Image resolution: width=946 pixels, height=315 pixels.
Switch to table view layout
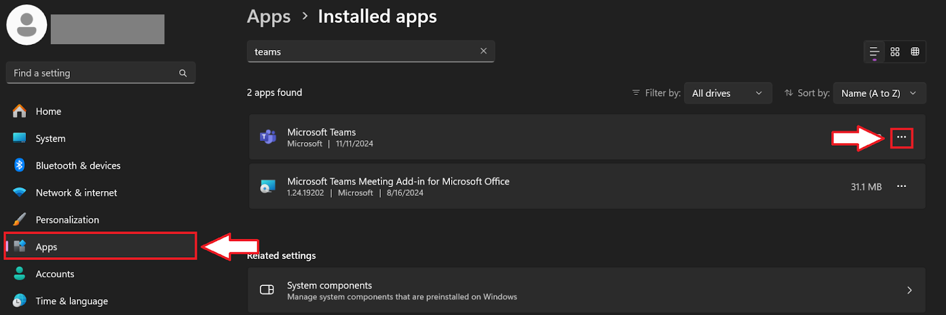[x=915, y=52]
